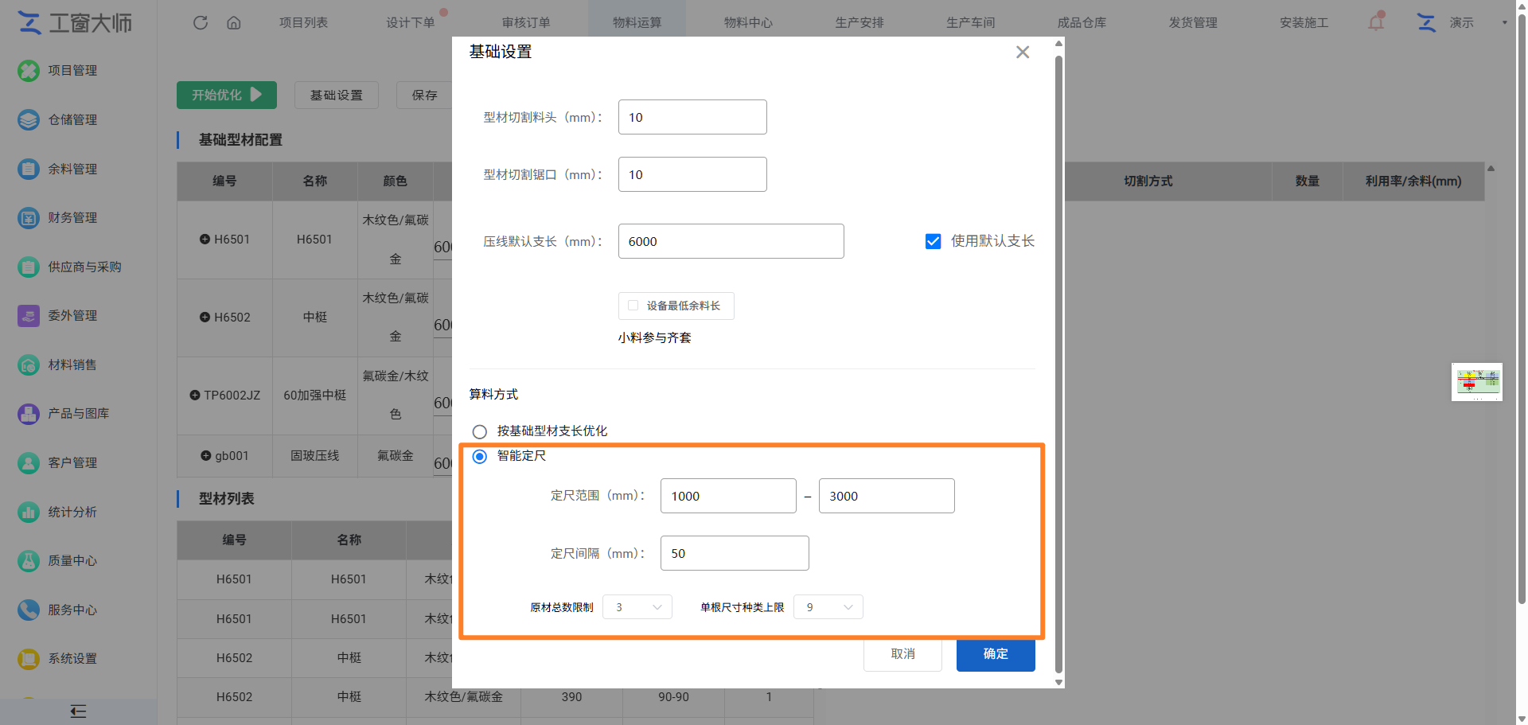1528x725 pixels.
Task: Open notifications bell icon
Action: [x=1376, y=22]
